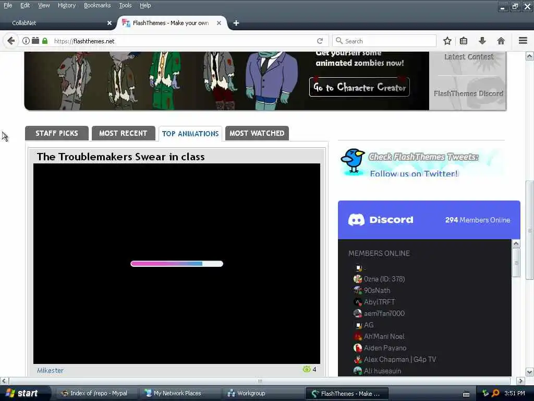
Task: Select the Most Watched tab
Action: coord(257,133)
